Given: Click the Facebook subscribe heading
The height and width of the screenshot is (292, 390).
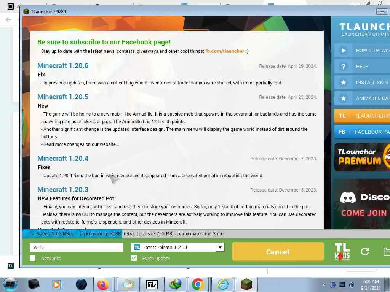Looking at the screenshot, I should click(104, 42).
